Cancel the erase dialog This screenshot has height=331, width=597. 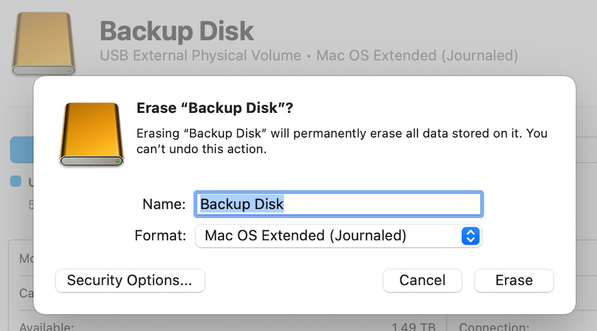(422, 280)
